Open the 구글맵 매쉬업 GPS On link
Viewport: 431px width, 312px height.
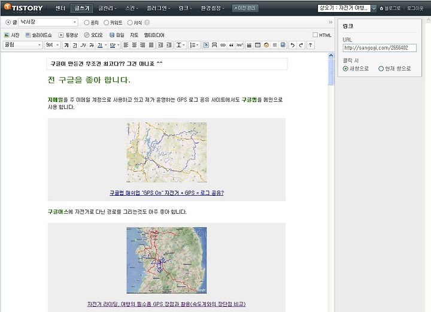tap(166, 193)
